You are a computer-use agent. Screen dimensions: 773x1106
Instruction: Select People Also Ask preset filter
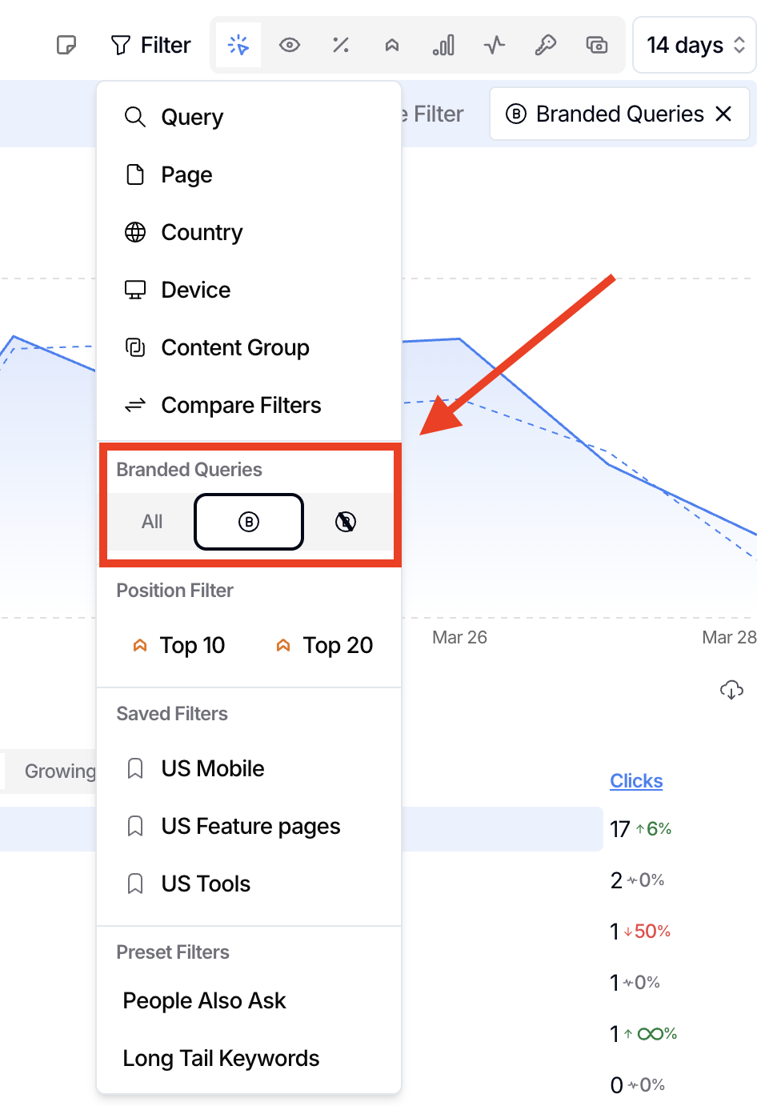204,1000
